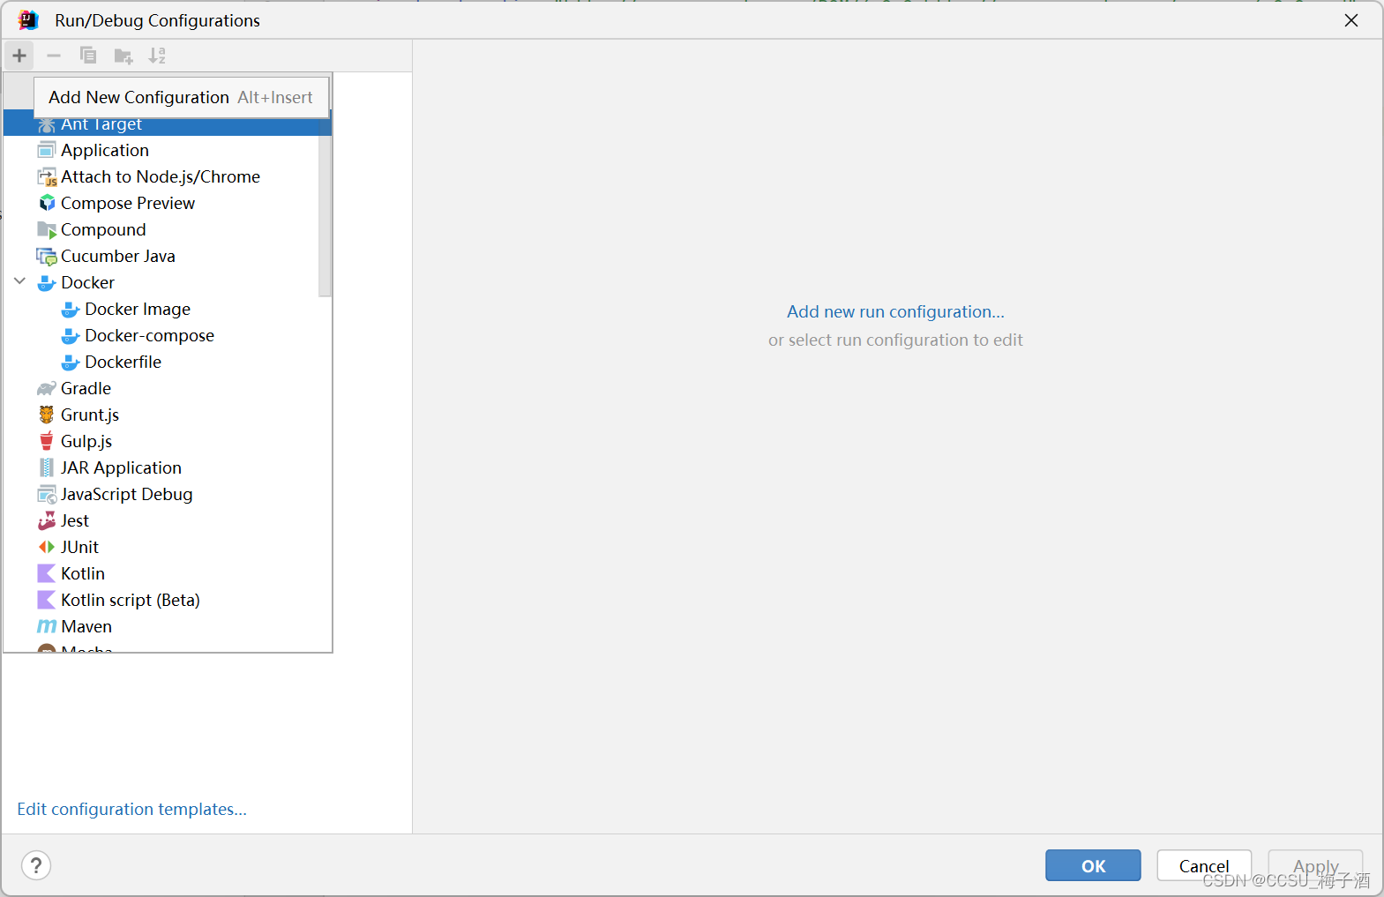The image size is (1384, 897).
Task: Click Add new run configuration link
Action: pos(895,311)
